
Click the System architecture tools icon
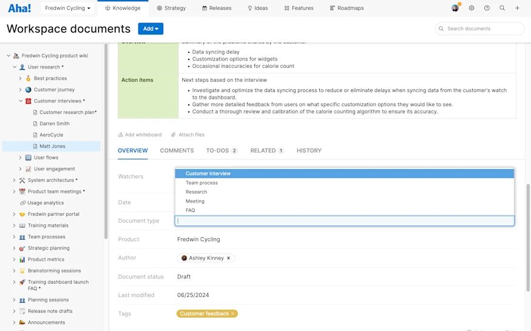[22, 180]
